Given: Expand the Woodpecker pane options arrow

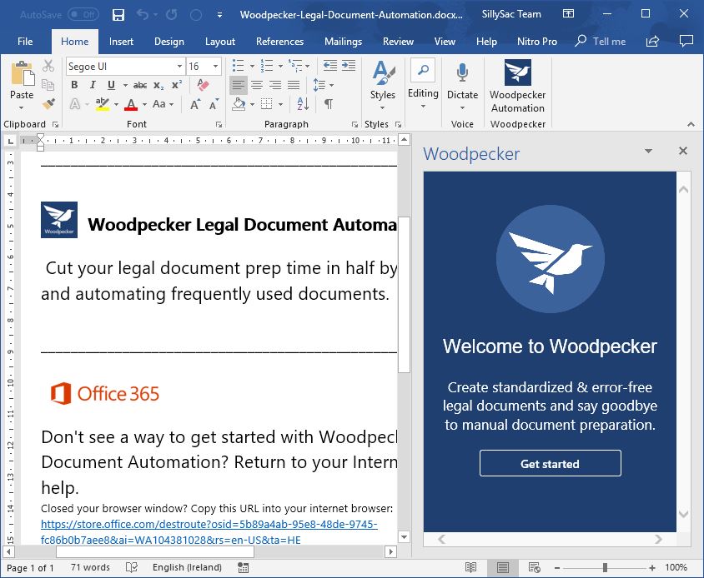Looking at the screenshot, I should point(648,152).
